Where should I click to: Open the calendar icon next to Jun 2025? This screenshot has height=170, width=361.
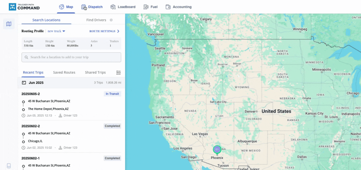(24, 82)
